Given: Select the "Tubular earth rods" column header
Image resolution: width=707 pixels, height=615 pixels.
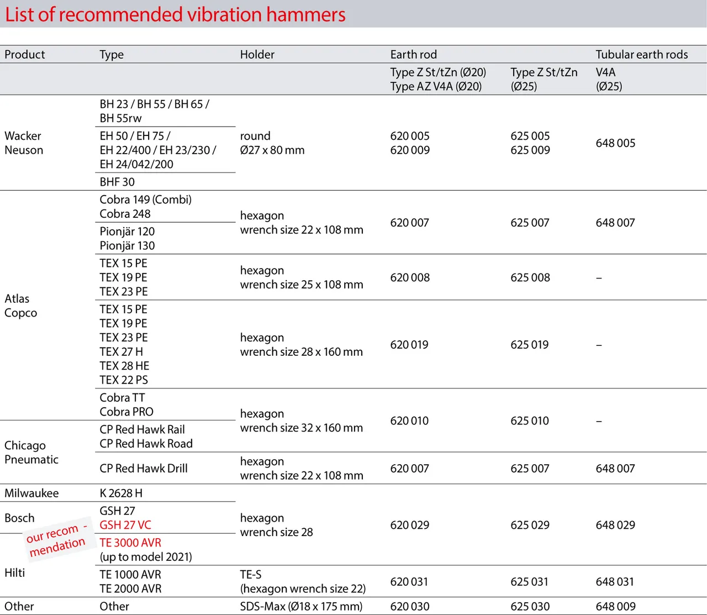Looking at the screenshot, I should pos(641,54).
